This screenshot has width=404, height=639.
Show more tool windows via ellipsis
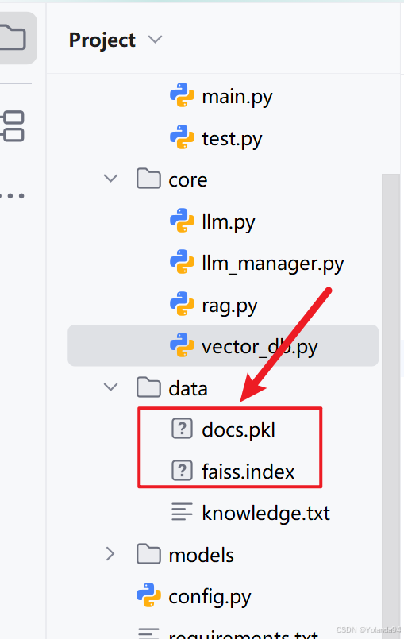point(12,196)
